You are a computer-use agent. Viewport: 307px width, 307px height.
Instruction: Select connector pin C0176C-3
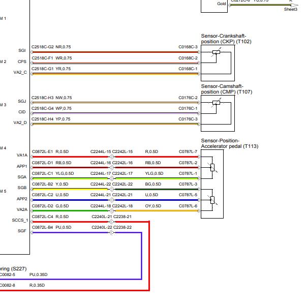[188, 119]
